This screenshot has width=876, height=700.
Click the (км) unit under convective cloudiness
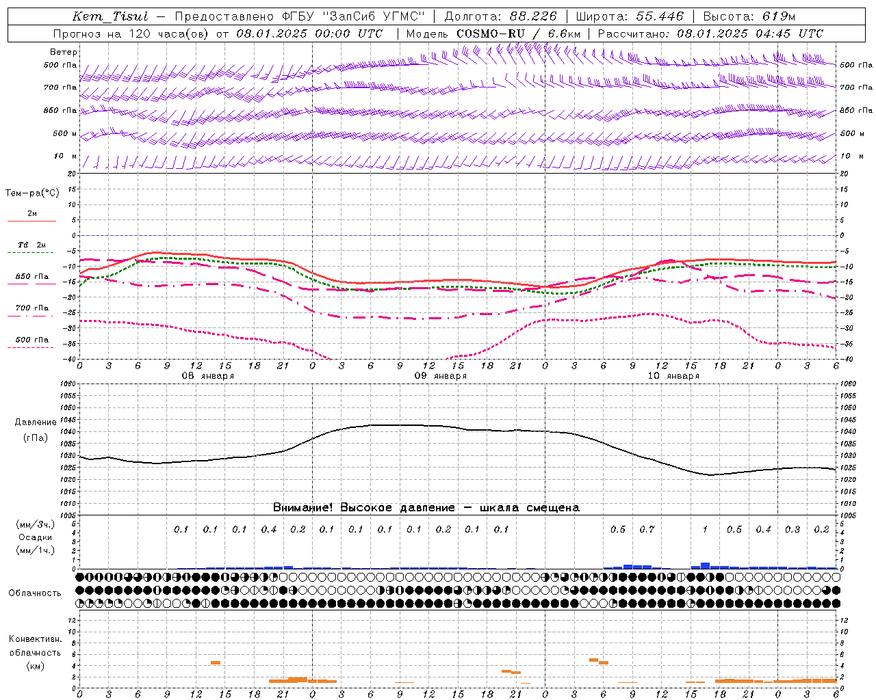pos(35,666)
